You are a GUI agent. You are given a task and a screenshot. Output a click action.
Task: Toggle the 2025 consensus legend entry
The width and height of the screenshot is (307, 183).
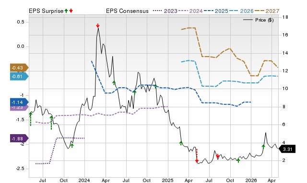tap(216, 11)
